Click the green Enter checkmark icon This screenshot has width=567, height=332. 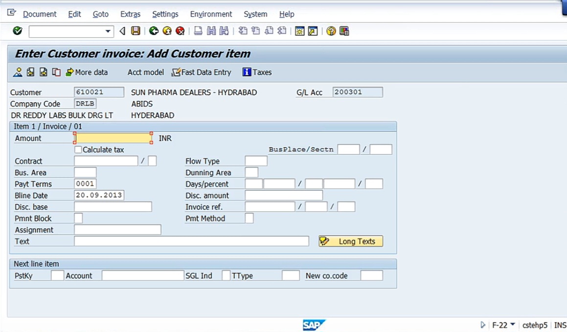pos(17,31)
